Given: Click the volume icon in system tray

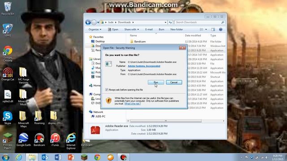Looking at the screenshot, I should tap(267, 157).
